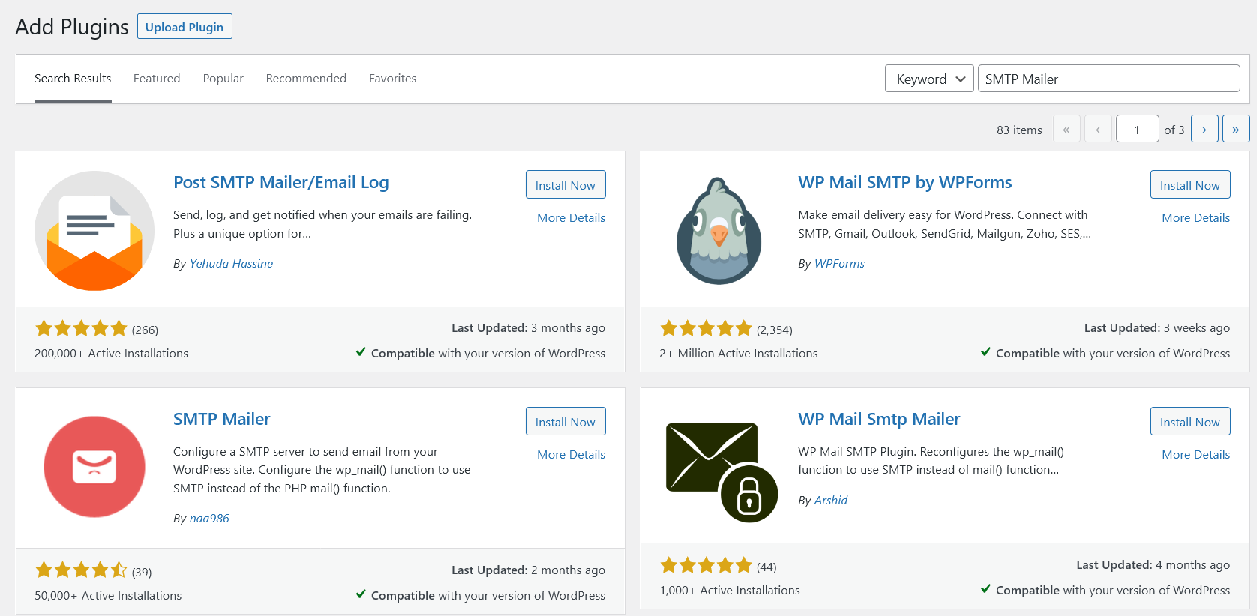1257x616 pixels.
Task: Click the 83 items count text
Action: 1019,130
